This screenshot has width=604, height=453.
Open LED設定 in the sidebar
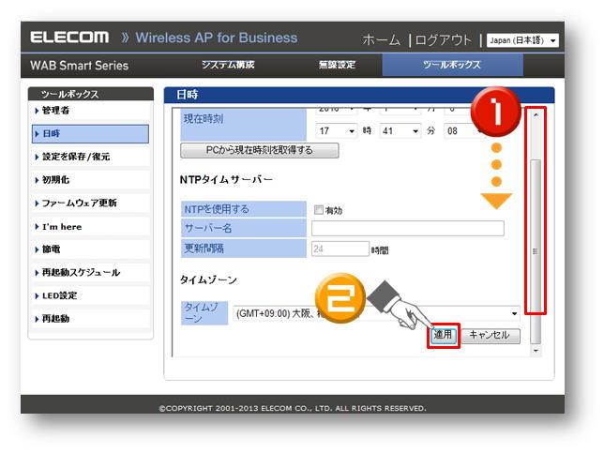(91, 295)
